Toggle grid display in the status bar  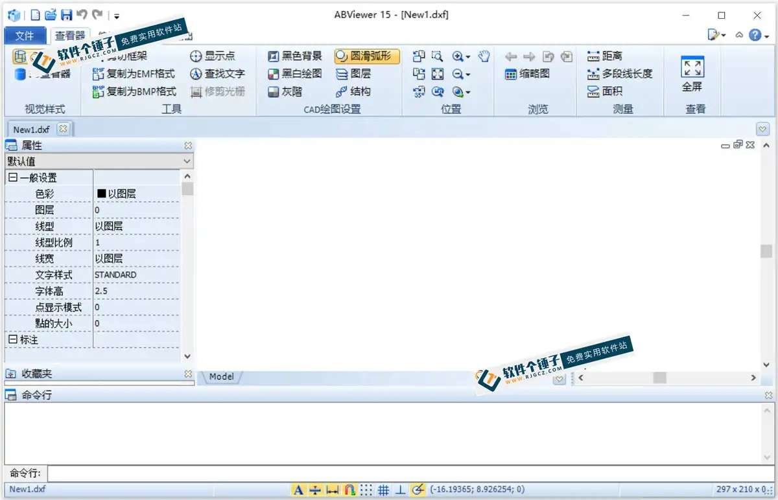point(383,490)
